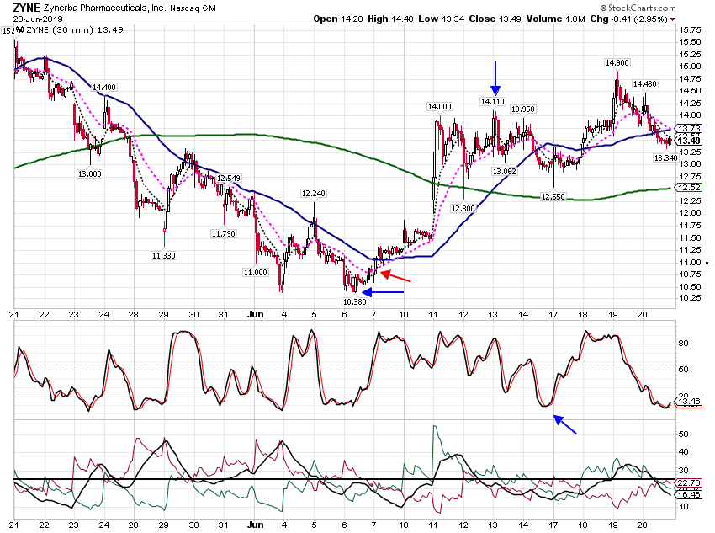Select the 12.300 low label
Image resolution: width=715 pixels, height=533 pixels.
pos(463,209)
